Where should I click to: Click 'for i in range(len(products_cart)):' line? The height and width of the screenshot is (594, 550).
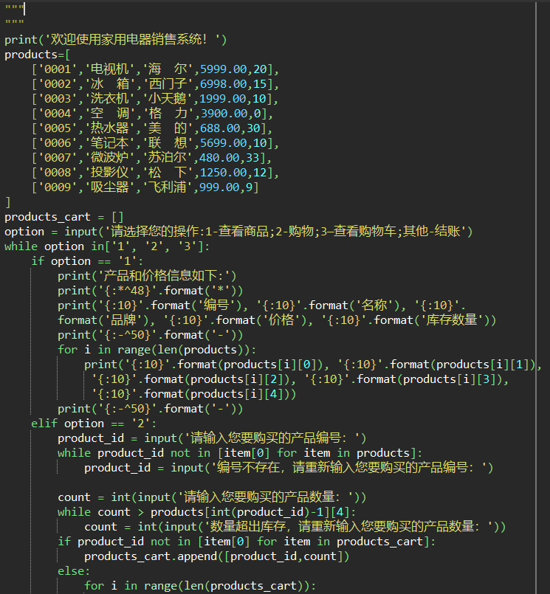200,586
